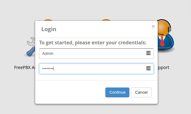Screen dimensions: 191x114
Task: Click the FreePBX Administration label text
Action: [x=25, y=67]
